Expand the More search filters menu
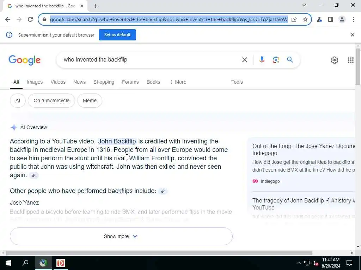Image resolution: width=361 pixels, height=270 pixels. (x=178, y=82)
